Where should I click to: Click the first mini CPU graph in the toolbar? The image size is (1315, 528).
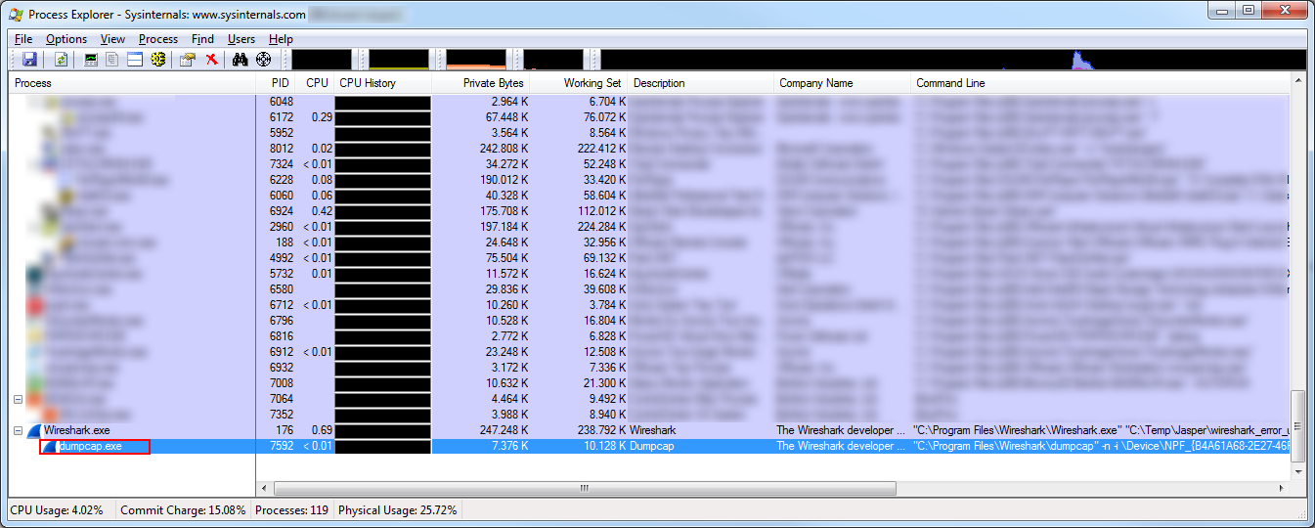coord(320,60)
